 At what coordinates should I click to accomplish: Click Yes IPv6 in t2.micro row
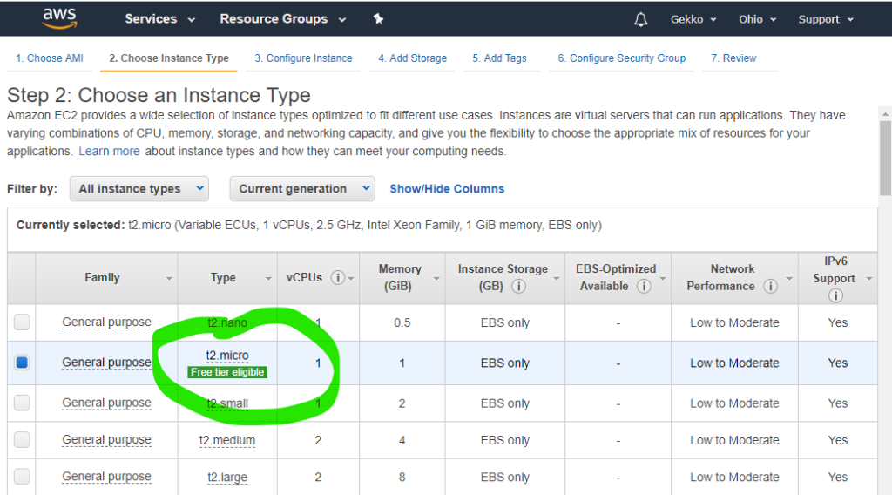click(837, 363)
